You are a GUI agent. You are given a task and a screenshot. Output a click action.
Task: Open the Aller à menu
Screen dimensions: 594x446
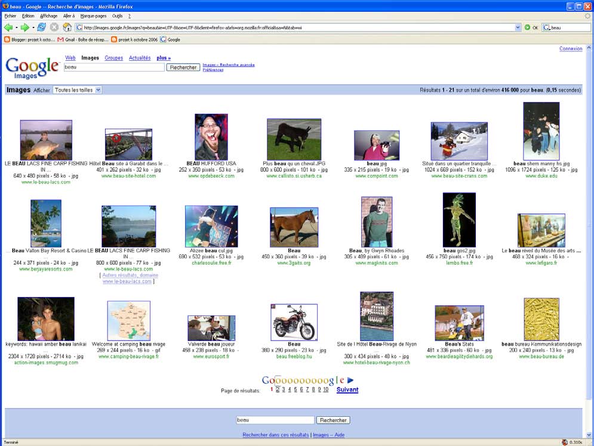click(x=69, y=16)
